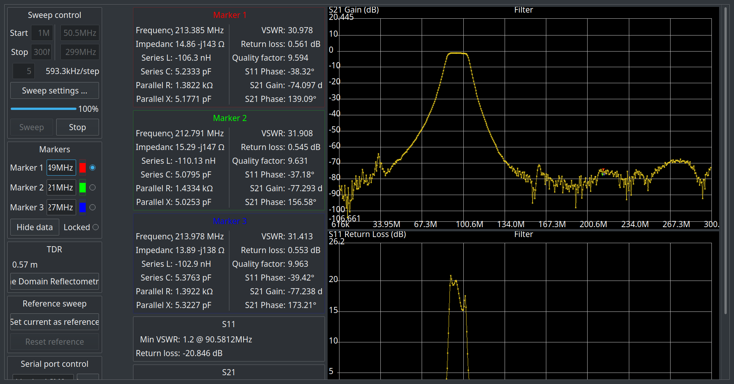Edit the Marker 1 frequency field

(61, 168)
